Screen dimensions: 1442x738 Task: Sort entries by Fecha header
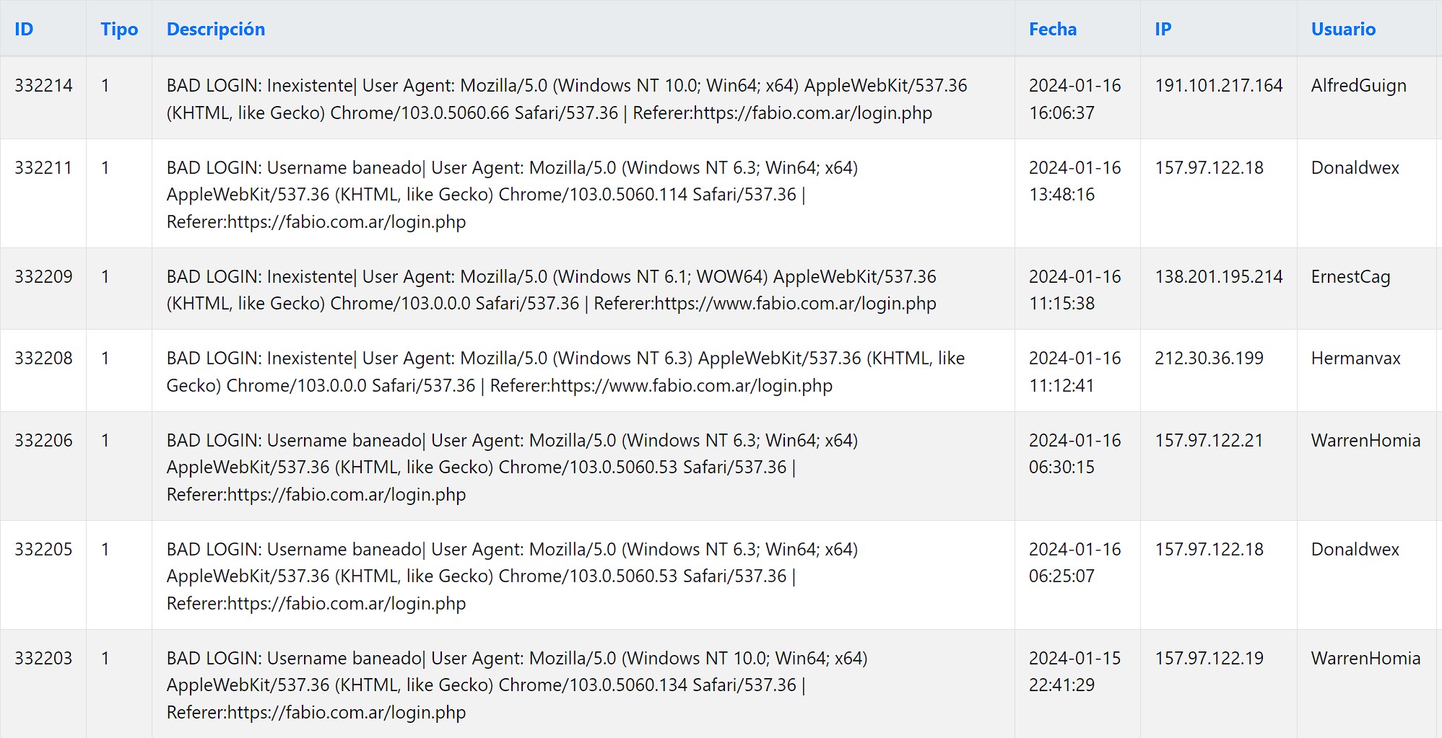(1053, 29)
